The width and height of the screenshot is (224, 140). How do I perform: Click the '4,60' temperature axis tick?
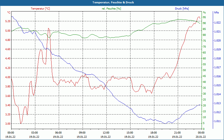coord(8,49)
